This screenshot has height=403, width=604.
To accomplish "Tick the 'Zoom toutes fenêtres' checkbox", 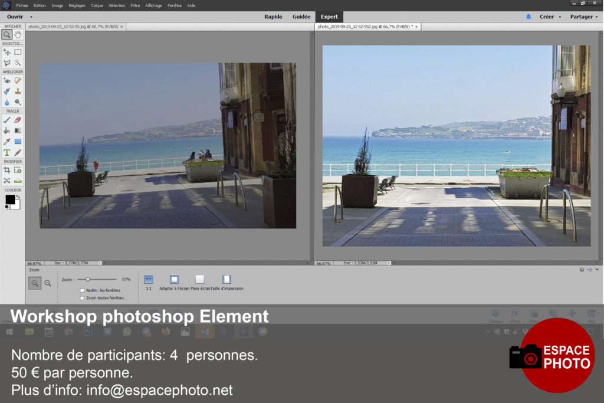I will tap(82, 298).
